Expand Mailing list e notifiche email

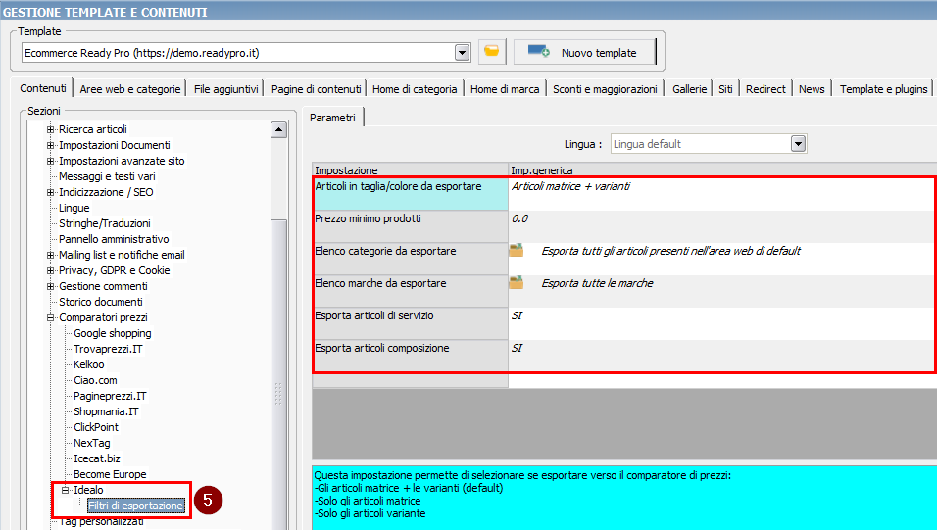tap(51, 255)
